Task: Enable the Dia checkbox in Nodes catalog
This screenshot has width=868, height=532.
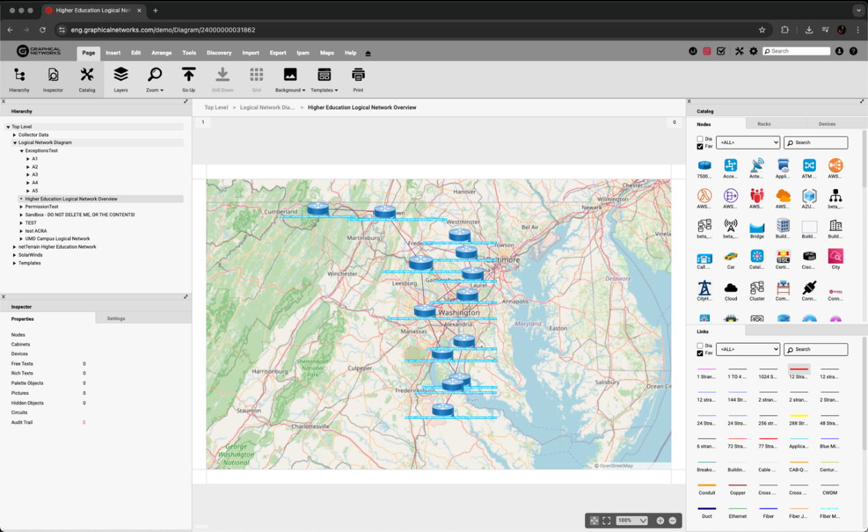Action: pos(700,139)
